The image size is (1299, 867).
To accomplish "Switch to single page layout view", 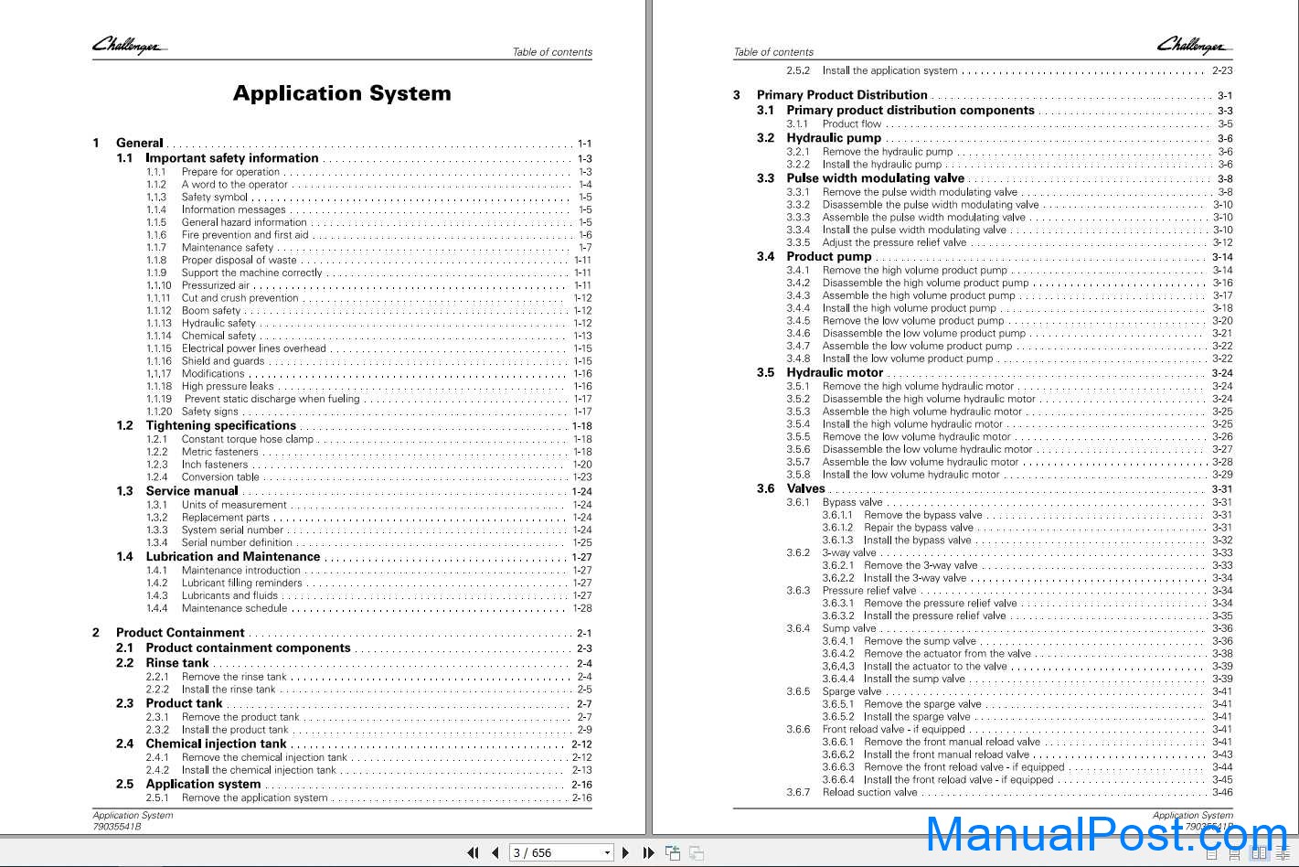I will (x=1212, y=854).
